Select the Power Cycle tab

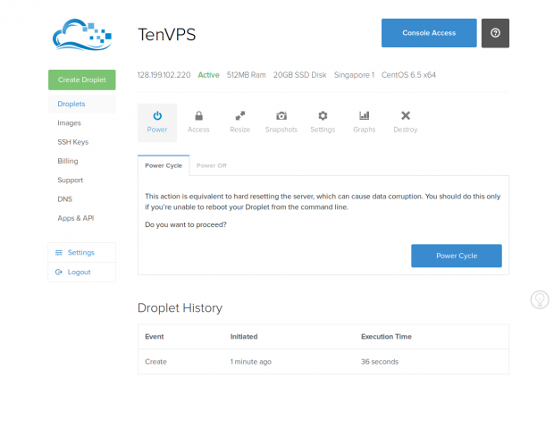164,165
